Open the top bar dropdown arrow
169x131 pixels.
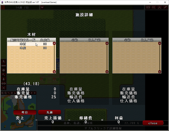[x=42, y=7]
